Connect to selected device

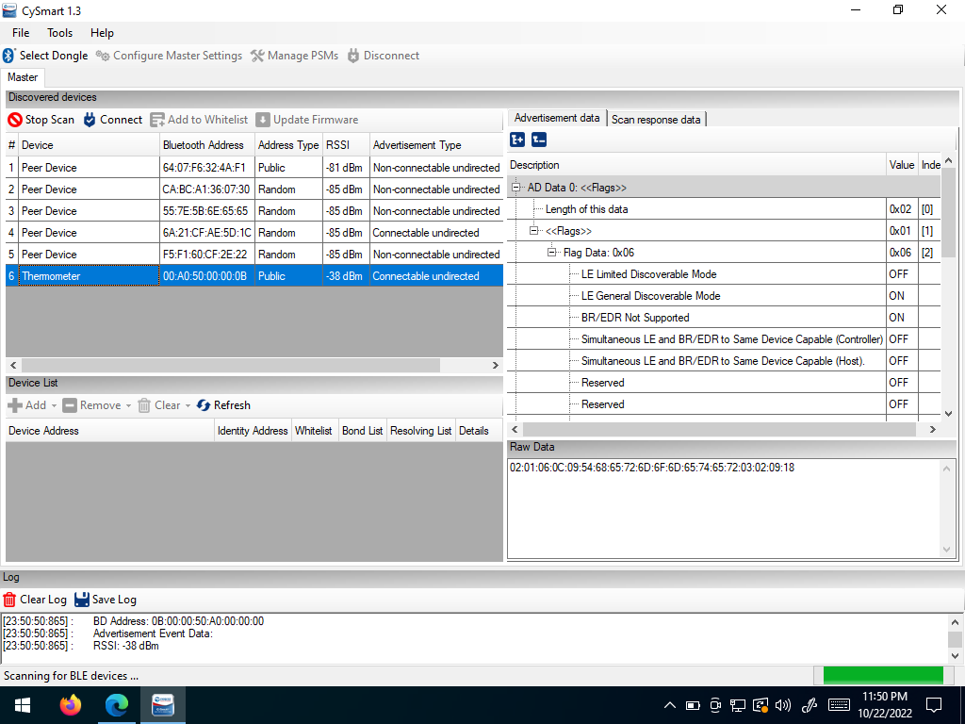coord(113,120)
